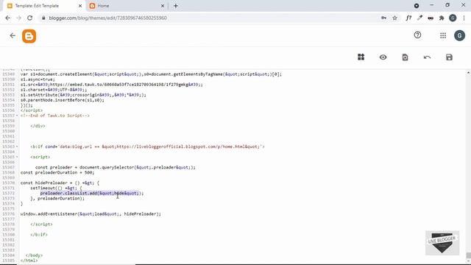Image resolution: width=471 pixels, height=265 pixels.
Task: Click the blogger.com address bar
Action: pos(210,18)
